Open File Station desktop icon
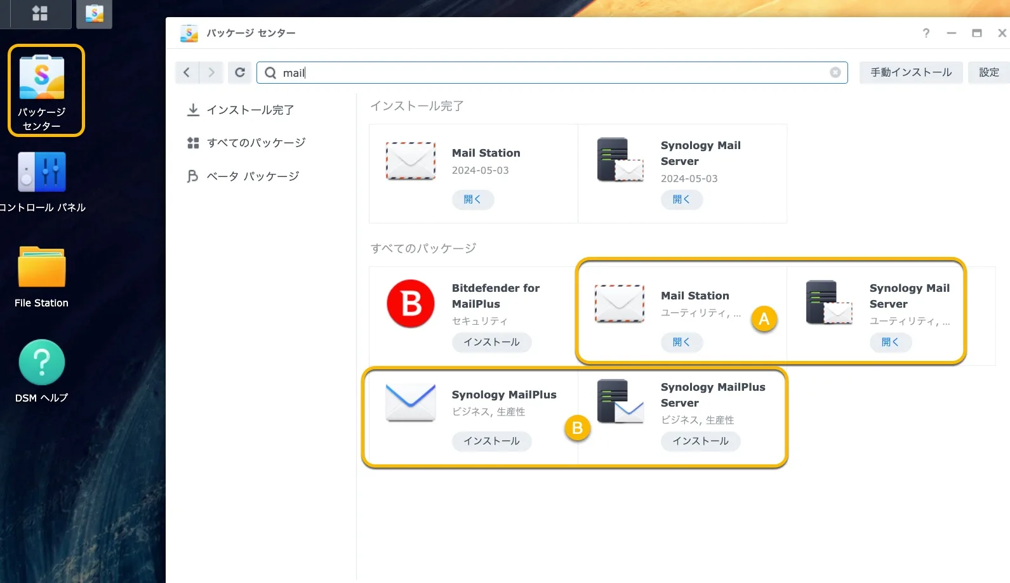The width and height of the screenshot is (1010, 583). [x=42, y=277]
